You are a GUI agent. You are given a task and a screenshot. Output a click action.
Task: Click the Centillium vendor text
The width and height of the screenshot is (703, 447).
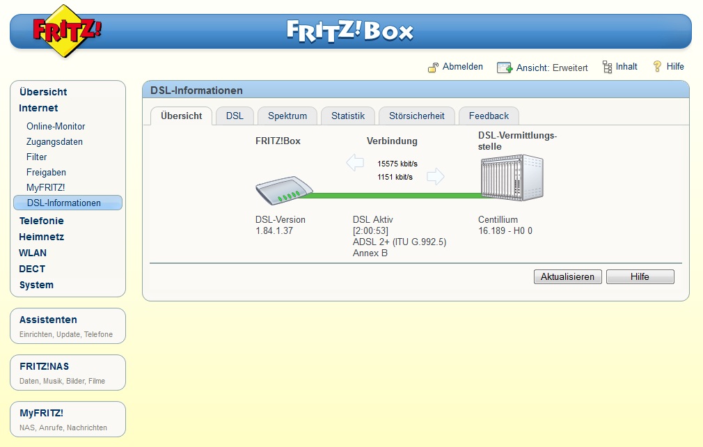coord(498,220)
